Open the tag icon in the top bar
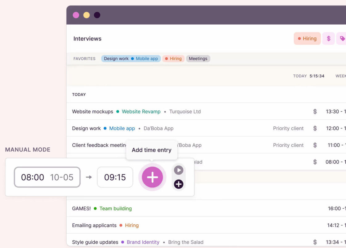 [342, 38]
